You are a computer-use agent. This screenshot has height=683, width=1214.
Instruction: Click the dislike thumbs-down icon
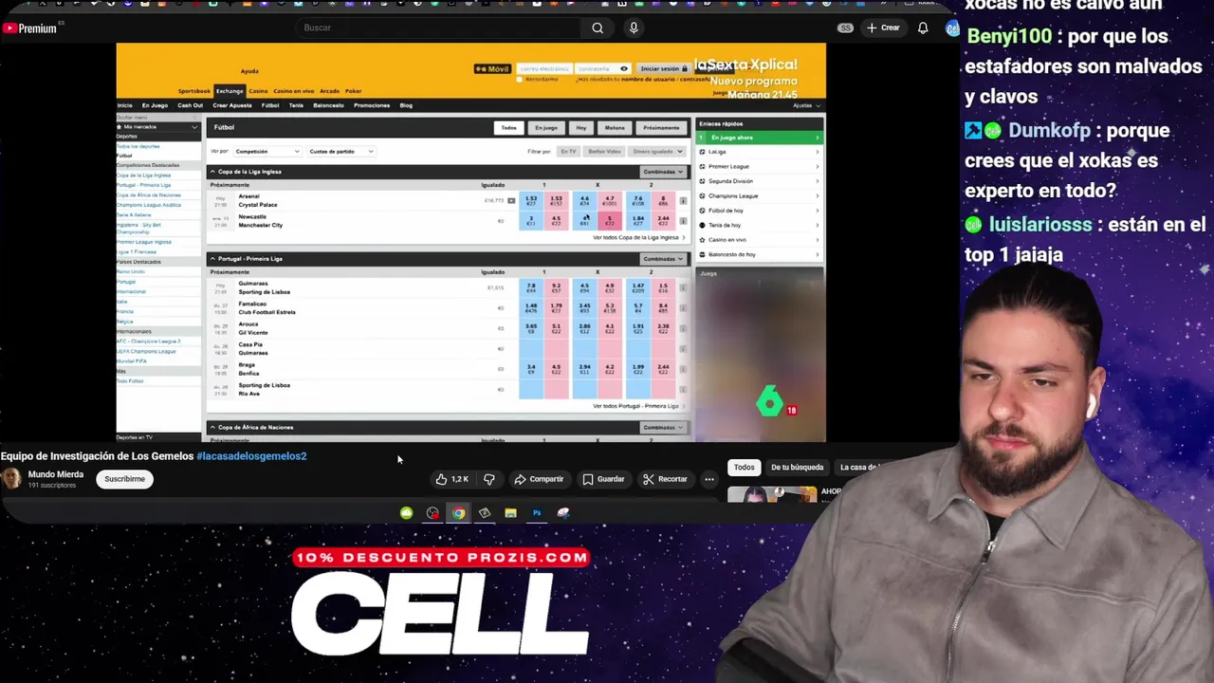point(489,479)
